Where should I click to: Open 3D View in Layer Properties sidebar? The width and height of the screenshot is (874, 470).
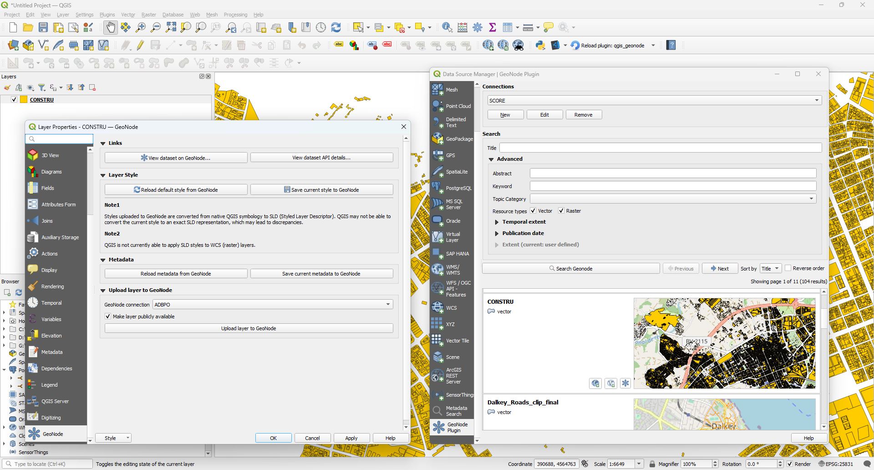click(56, 155)
